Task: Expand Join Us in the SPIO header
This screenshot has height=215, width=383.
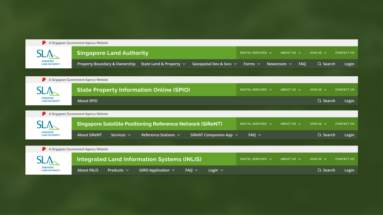Action: pos(318,90)
